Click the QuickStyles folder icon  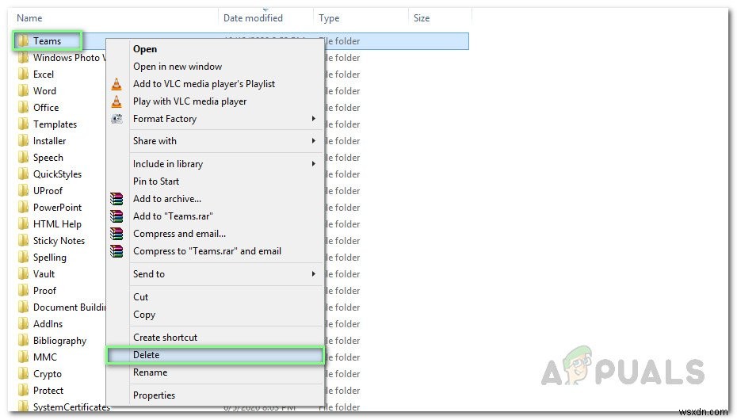click(23, 174)
